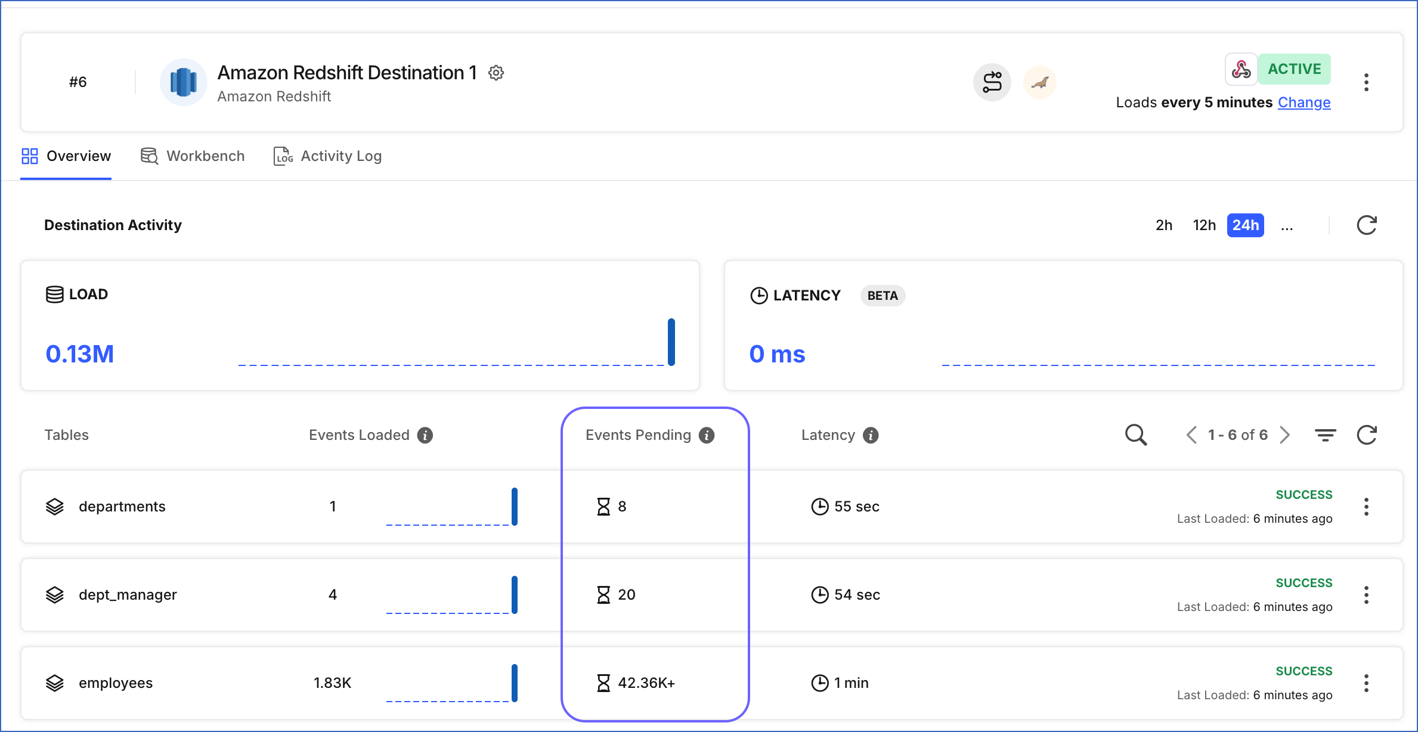Click the dept_manager table layers icon

point(55,595)
